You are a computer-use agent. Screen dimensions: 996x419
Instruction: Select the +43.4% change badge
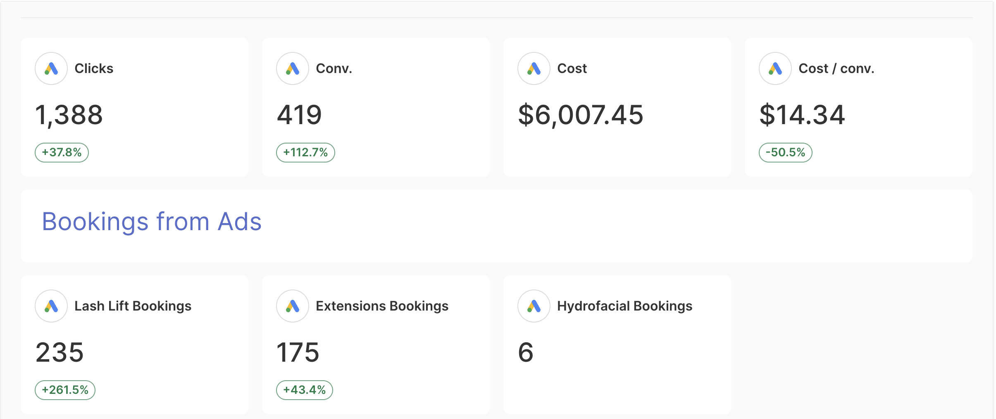[x=305, y=390]
